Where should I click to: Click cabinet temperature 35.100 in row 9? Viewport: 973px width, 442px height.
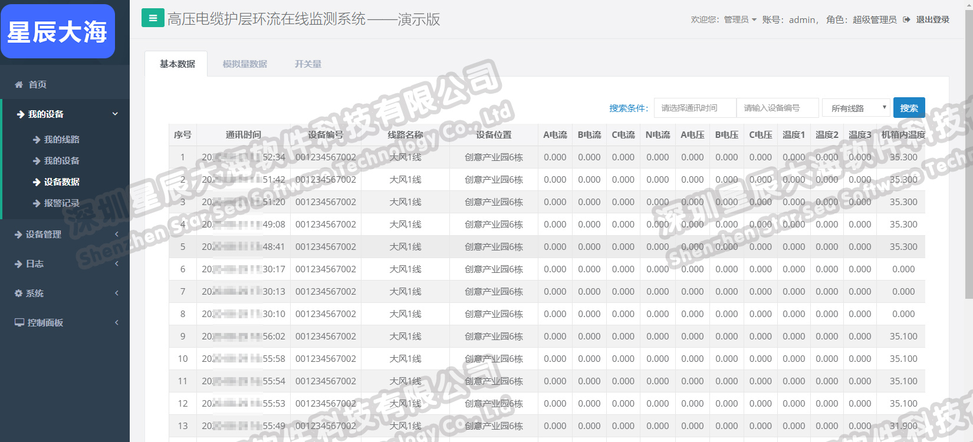point(903,337)
